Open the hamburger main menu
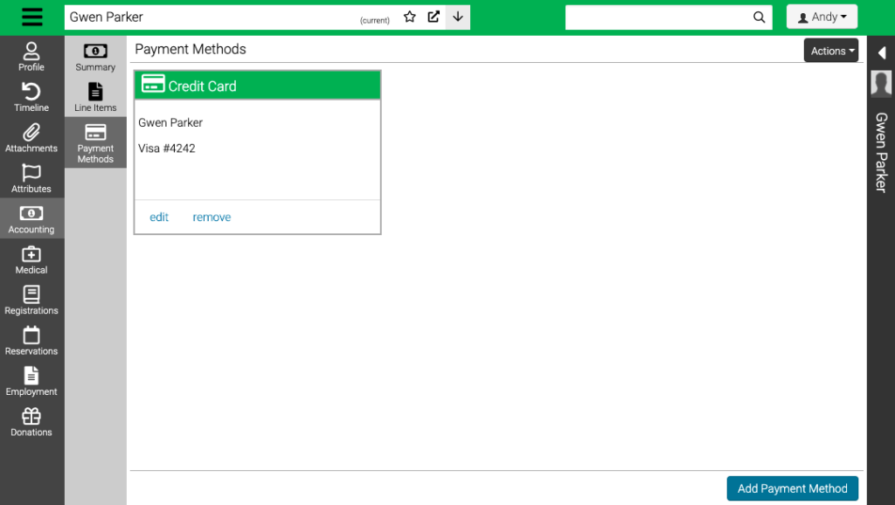Viewport: 895px width, 505px height. pos(31,17)
